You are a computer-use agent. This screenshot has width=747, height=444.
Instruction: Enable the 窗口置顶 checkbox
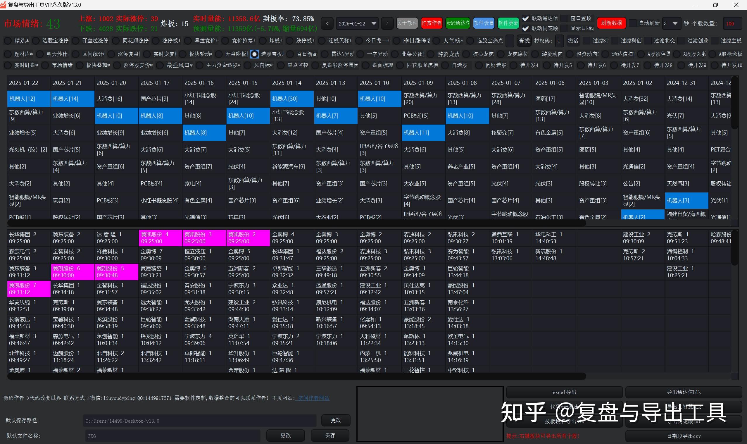[x=565, y=18]
